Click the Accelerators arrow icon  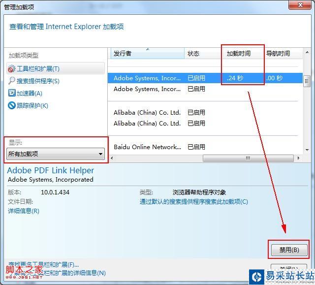coord(12,93)
